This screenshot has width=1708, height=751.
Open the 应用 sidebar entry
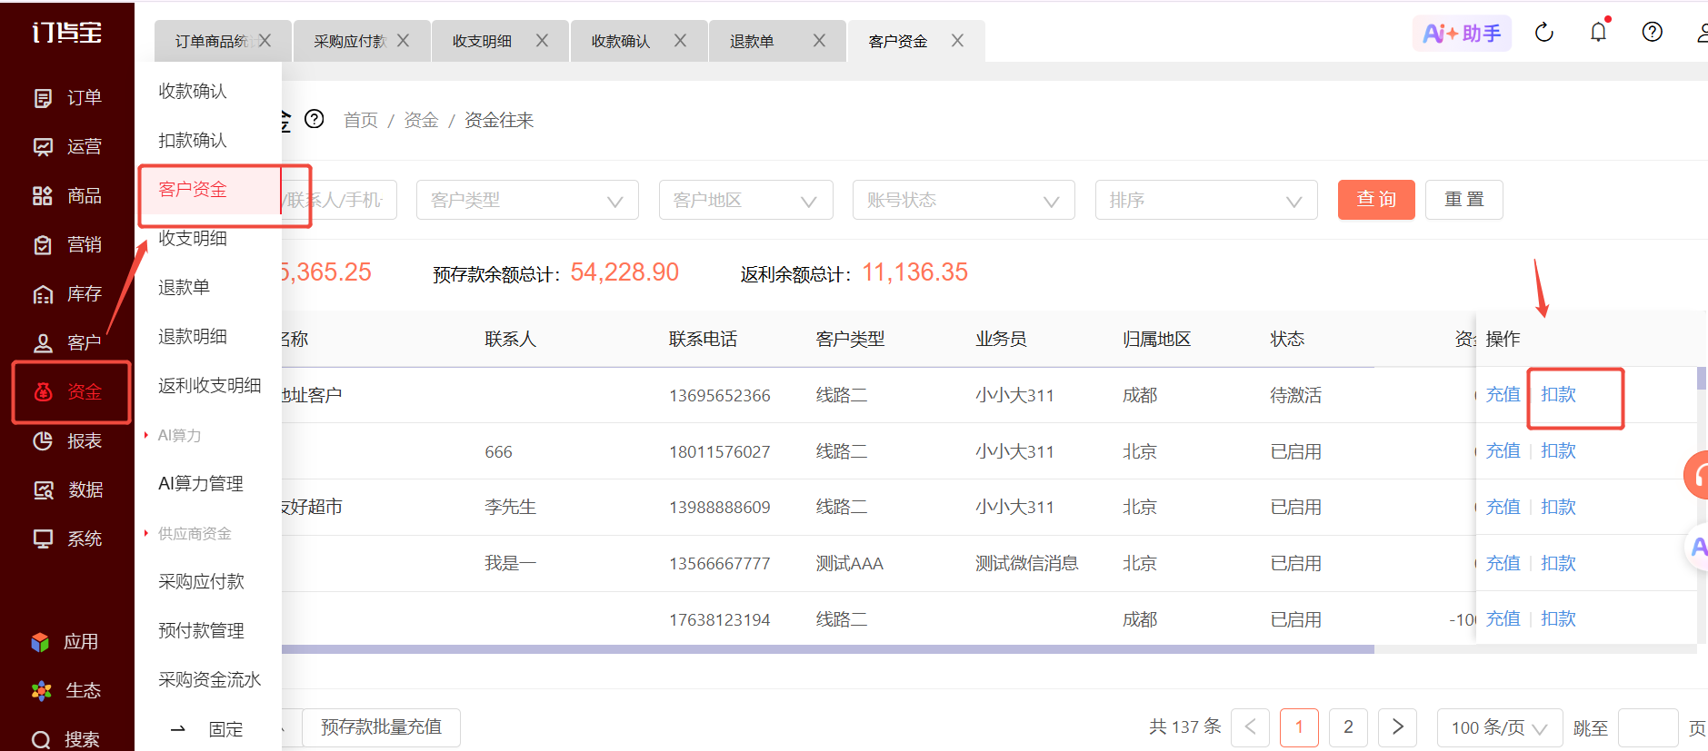(x=65, y=642)
